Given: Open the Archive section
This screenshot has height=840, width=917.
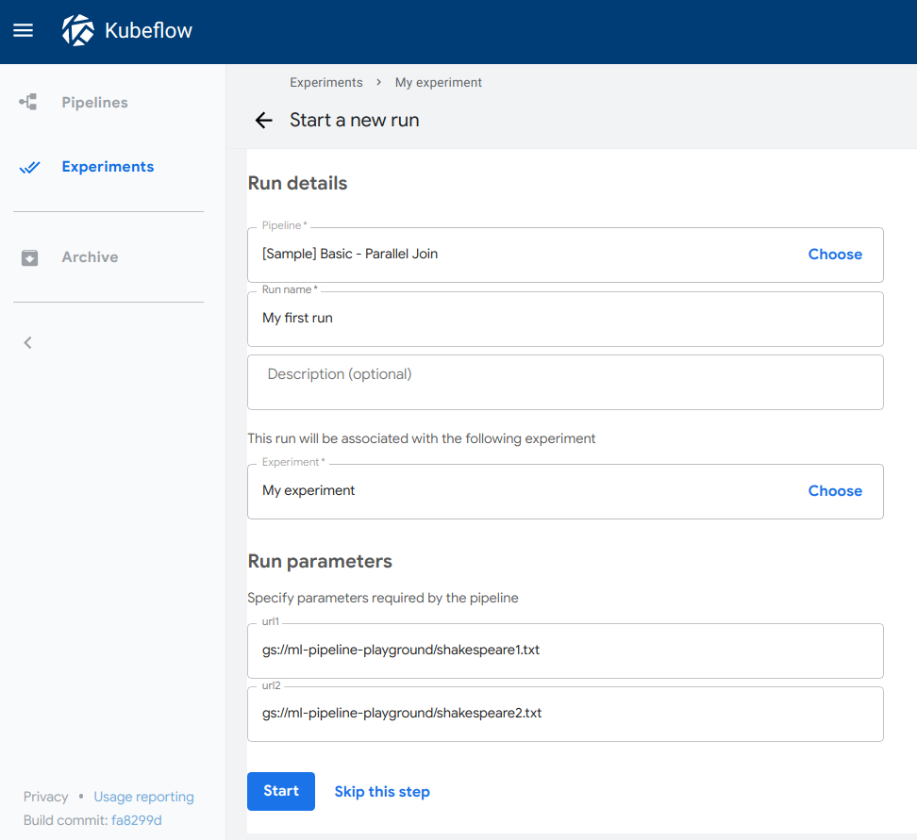Looking at the screenshot, I should [x=90, y=257].
